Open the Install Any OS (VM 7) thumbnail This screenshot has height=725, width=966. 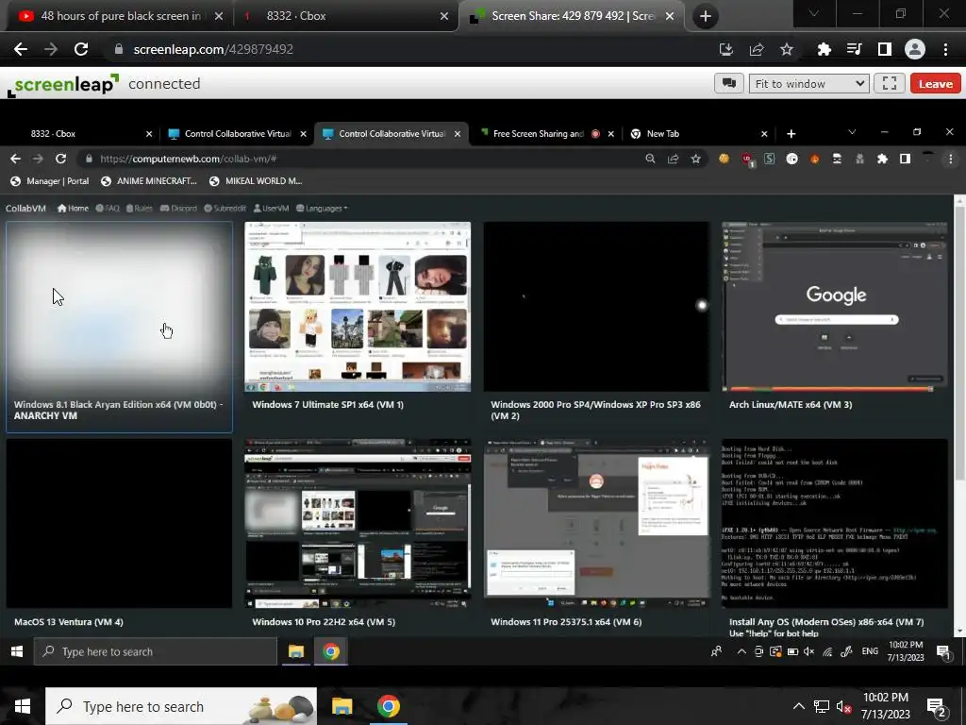coord(835,523)
